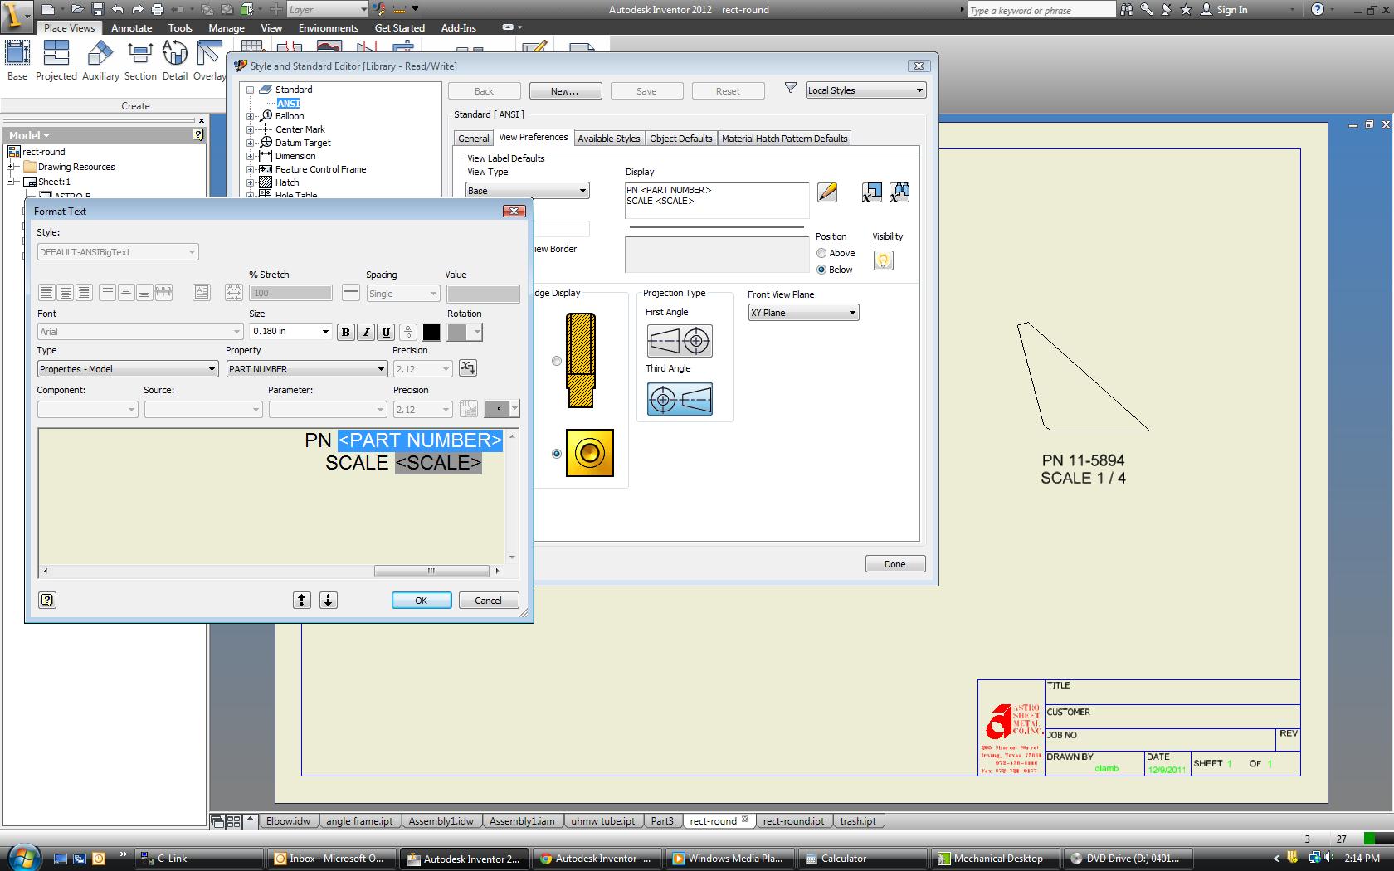Click the New... button in Style Editor
The image size is (1394, 871).
pyautogui.click(x=565, y=91)
